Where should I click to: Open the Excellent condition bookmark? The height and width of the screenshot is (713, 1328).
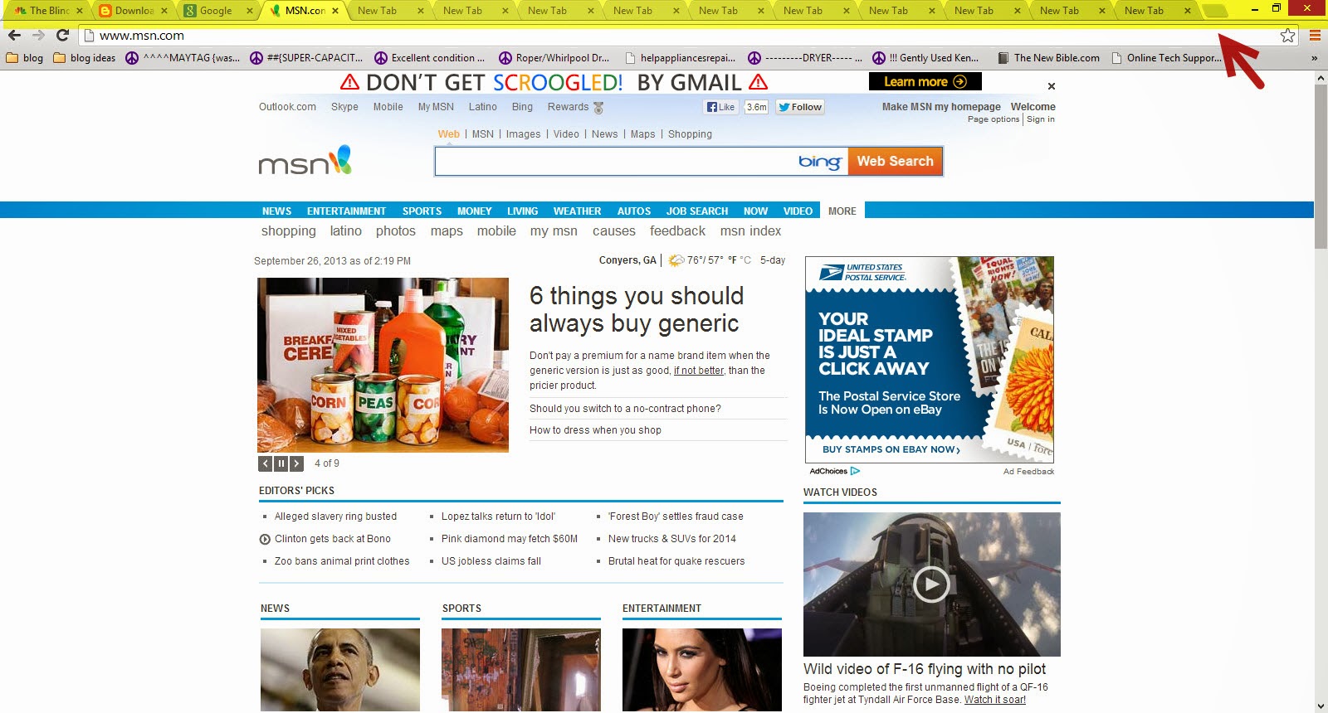[x=429, y=58]
